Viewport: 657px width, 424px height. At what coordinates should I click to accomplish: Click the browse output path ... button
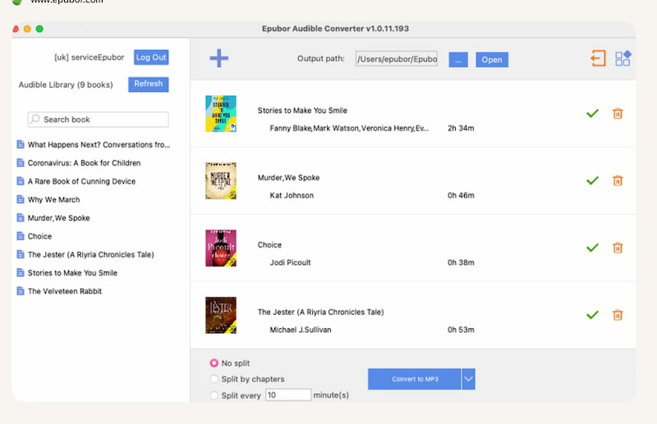(x=458, y=59)
